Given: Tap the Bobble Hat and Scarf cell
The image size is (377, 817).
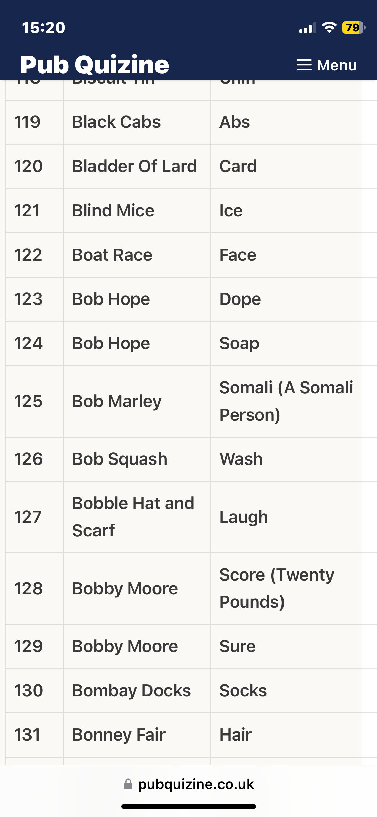Looking at the screenshot, I should click(133, 517).
